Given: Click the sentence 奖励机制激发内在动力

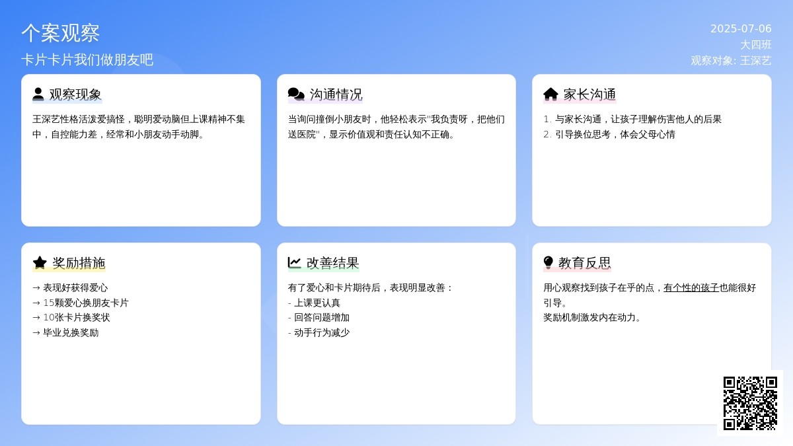Looking at the screenshot, I should [x=593, y=317].
